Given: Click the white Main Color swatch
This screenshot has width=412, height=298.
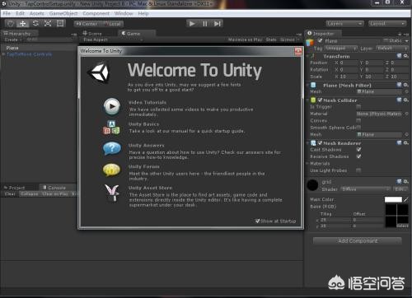Looking at the screenshot, I should (393, 199).
